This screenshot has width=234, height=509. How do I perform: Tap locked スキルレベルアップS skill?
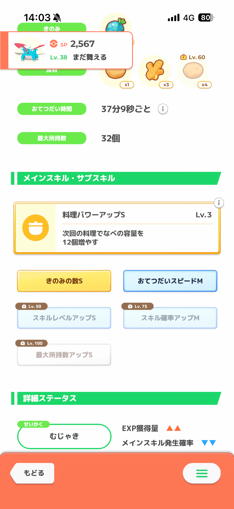pos(64,318)
